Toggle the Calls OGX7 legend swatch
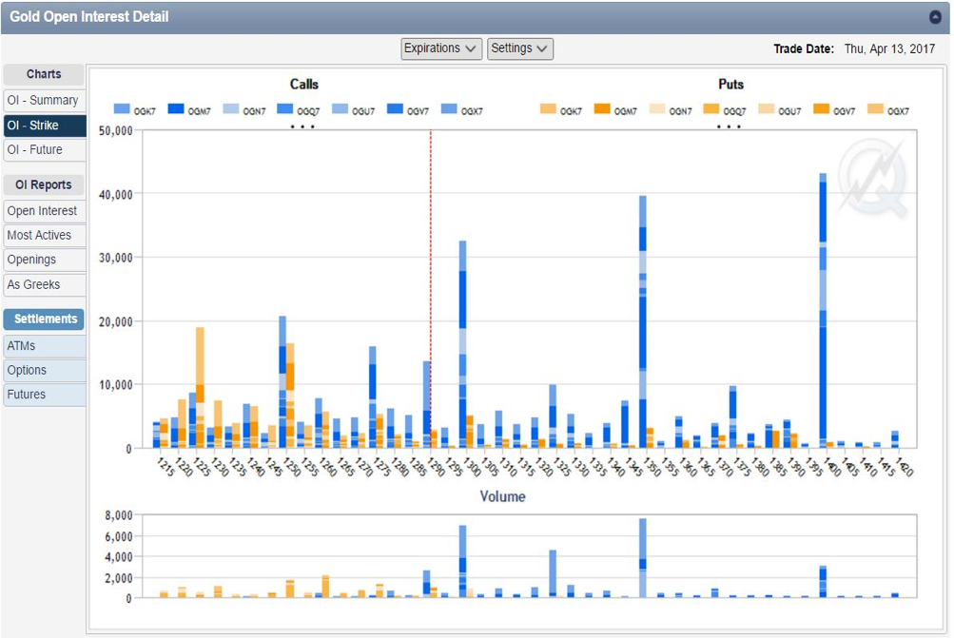 (x=449, y=108)
